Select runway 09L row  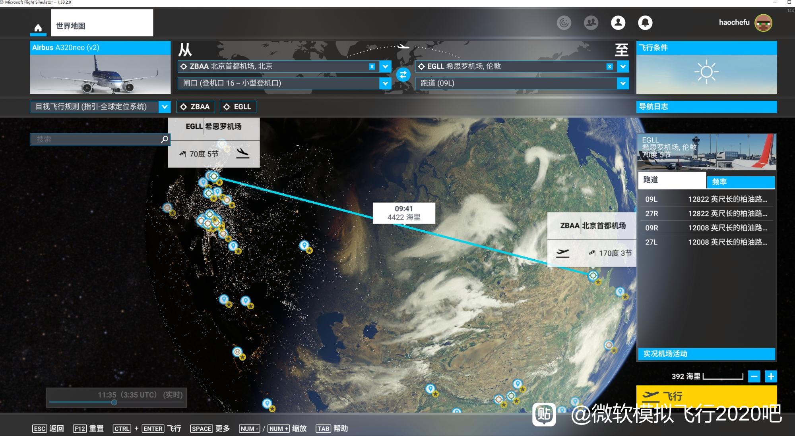[706, 199]
